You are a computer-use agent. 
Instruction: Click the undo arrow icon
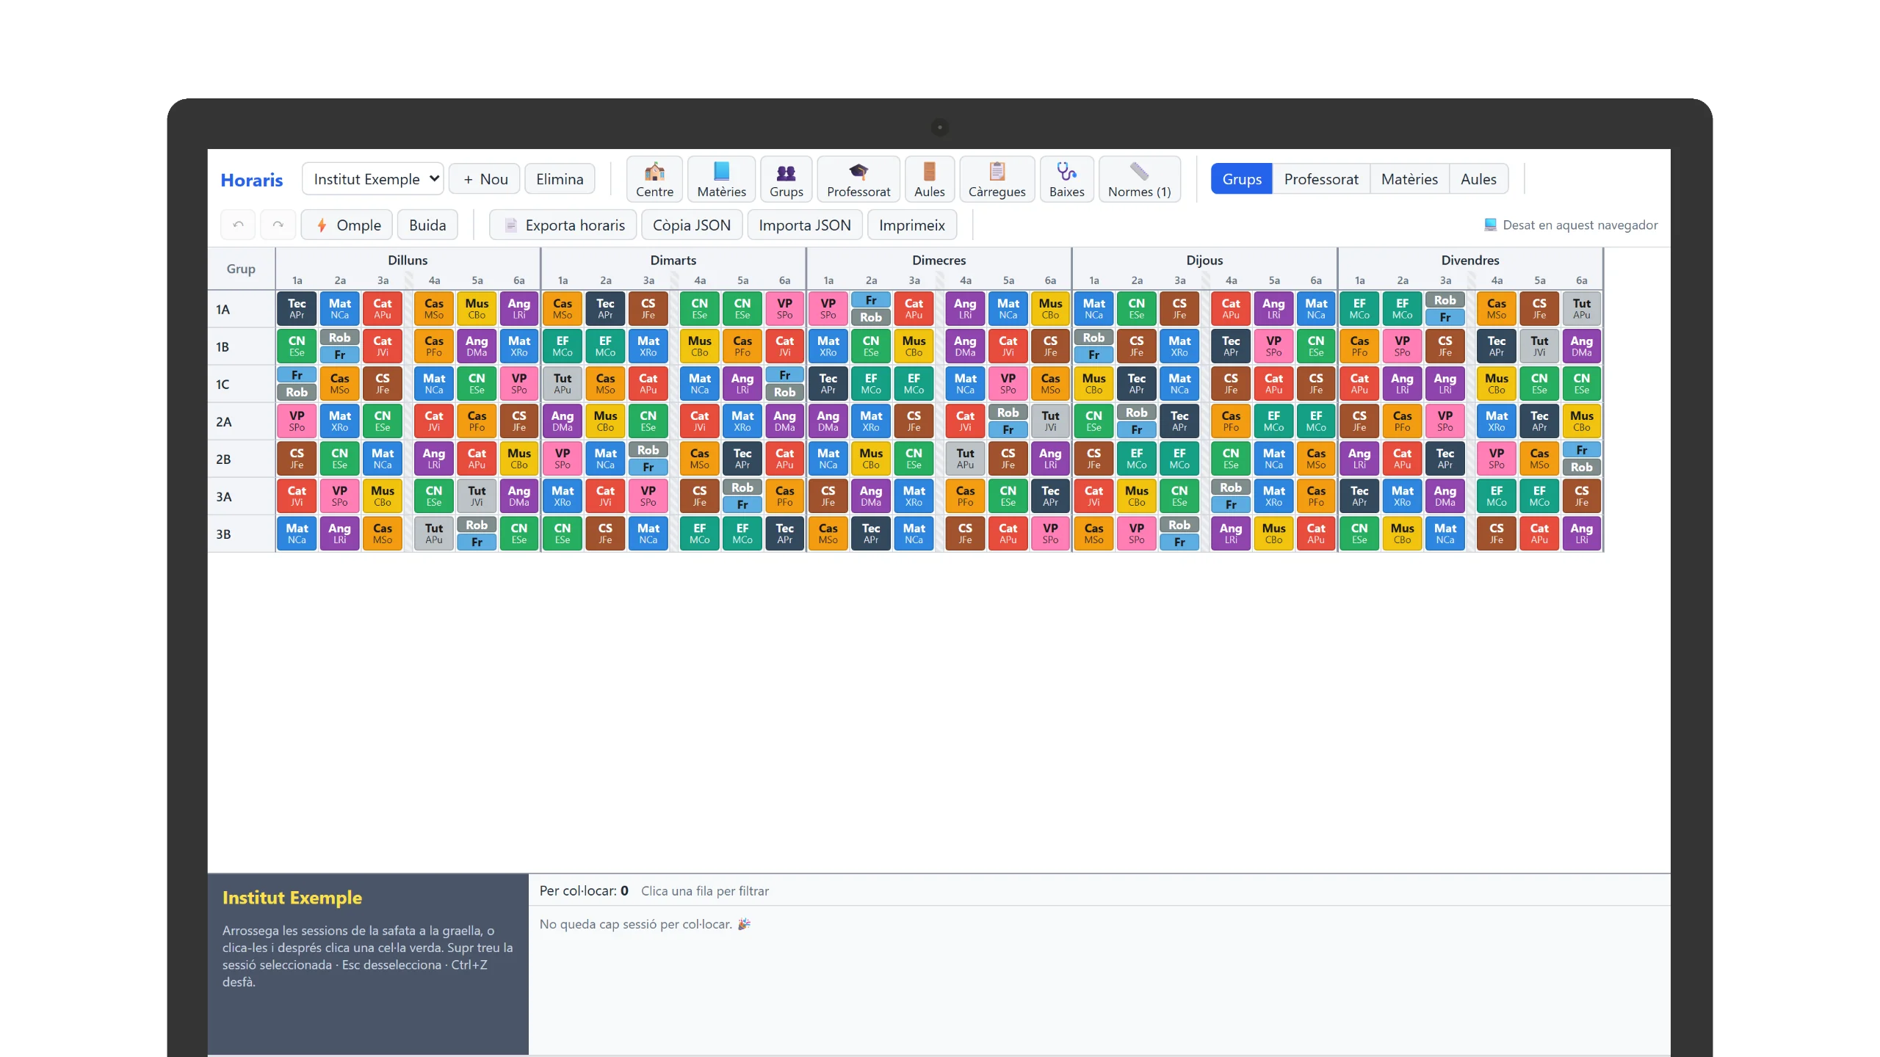tap(238, 225)
